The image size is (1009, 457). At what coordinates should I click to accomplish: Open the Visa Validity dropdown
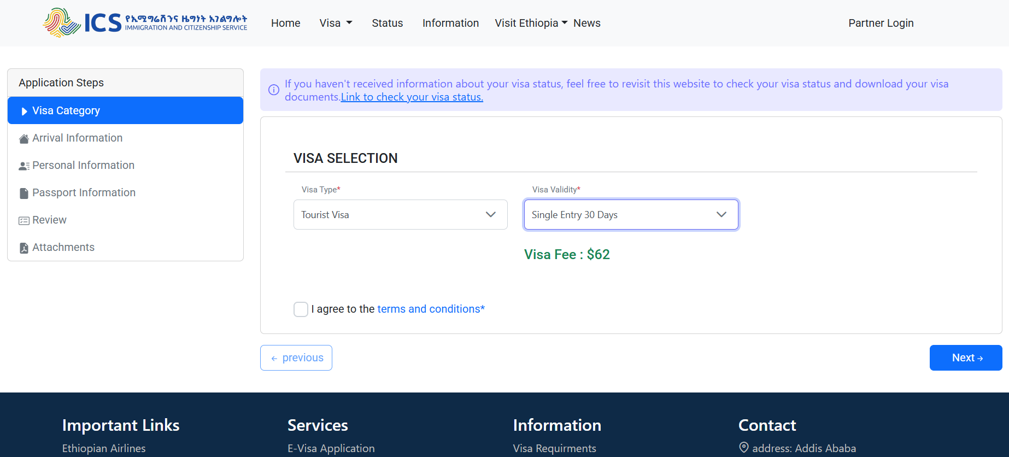pos(631,215)
